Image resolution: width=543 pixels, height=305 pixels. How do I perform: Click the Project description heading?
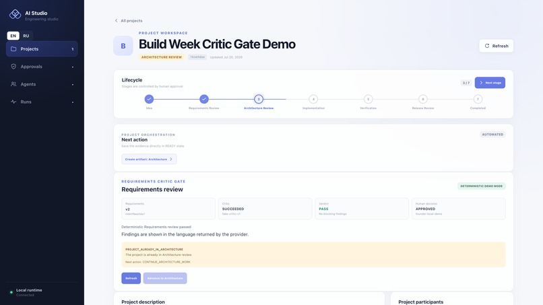pyautogui.click(x=143, y=302)
